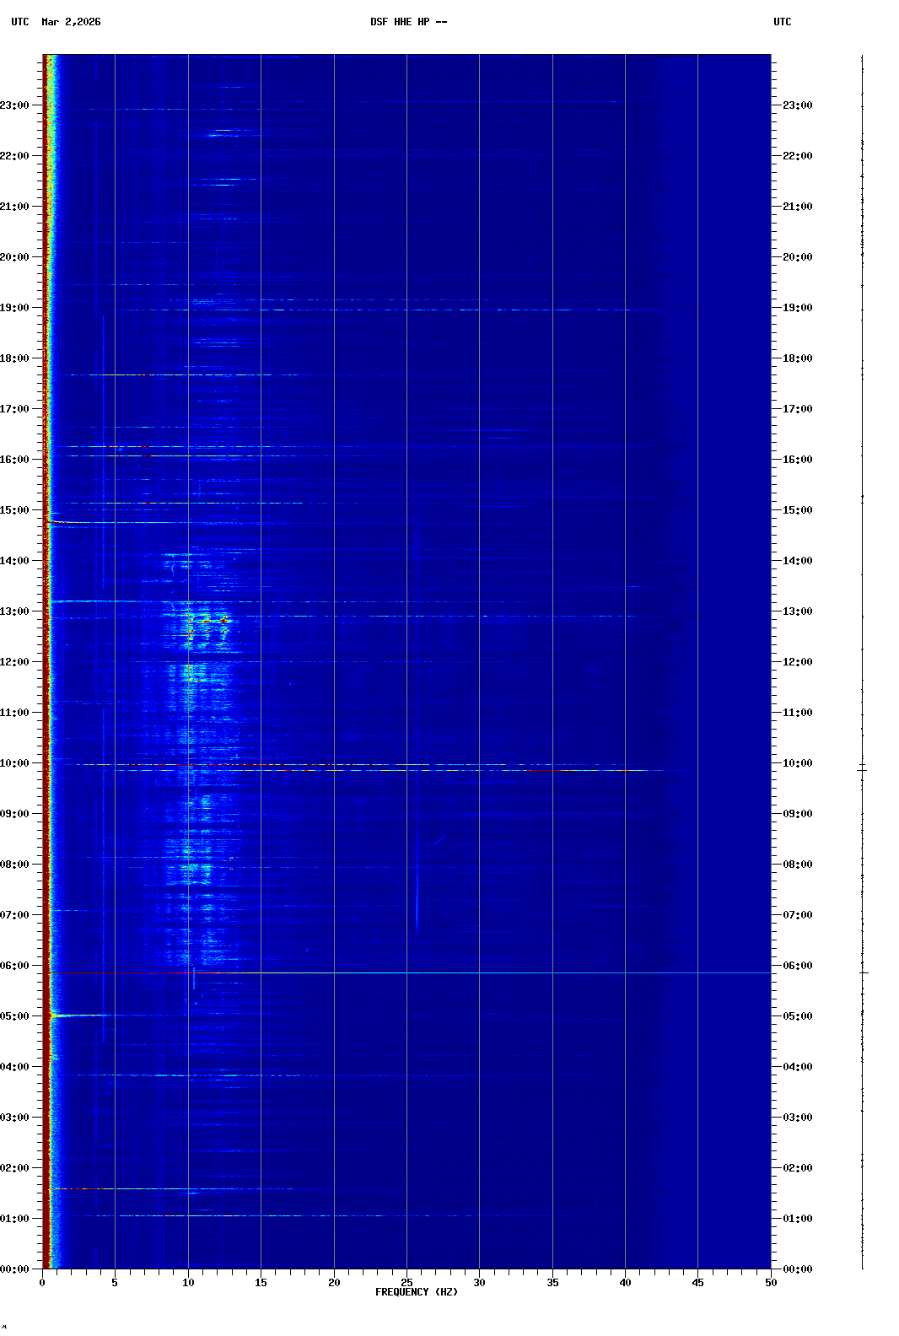Viewport: 899px width, 1336px height.
Task: Click frequency tick label '5'
Action: pyautogui.click(x=115, y=1283)
